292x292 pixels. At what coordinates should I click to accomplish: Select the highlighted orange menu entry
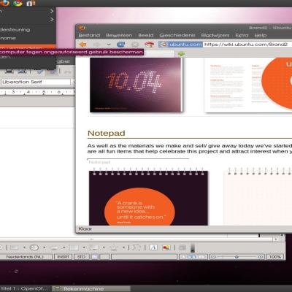[x=28, y=47]
